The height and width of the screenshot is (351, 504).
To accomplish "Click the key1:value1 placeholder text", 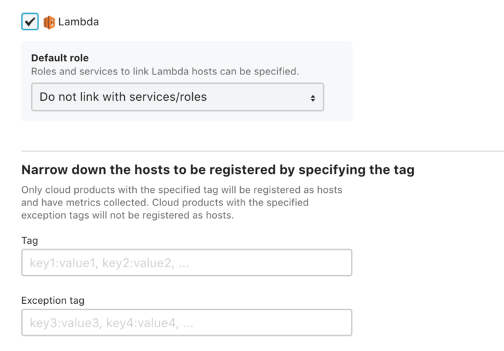I will pos(109,263).
